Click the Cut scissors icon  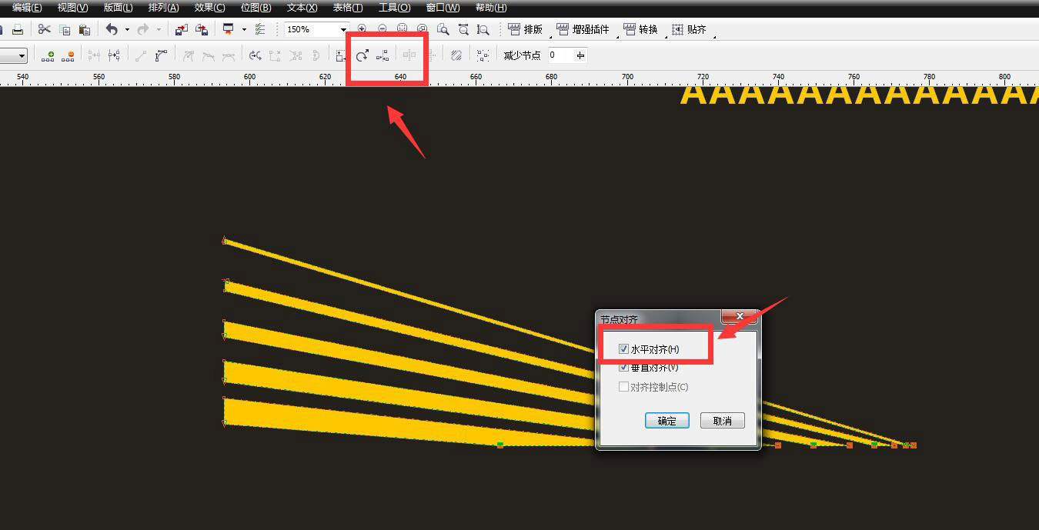click(44, 29)
